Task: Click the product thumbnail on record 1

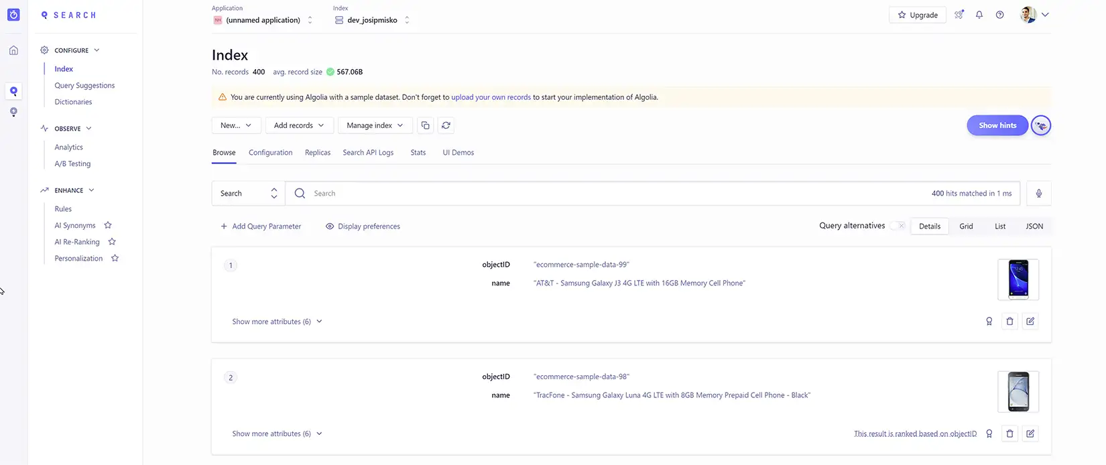Action: (x=1018, y=279)
